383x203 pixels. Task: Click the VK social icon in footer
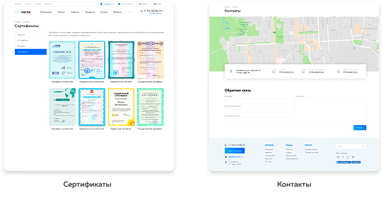[338, 157]
